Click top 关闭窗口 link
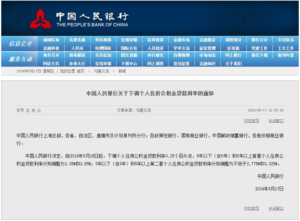 click(276, 121)
